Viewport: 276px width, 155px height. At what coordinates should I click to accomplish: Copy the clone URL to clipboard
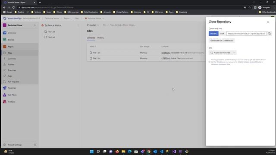[x=270, y=34]
